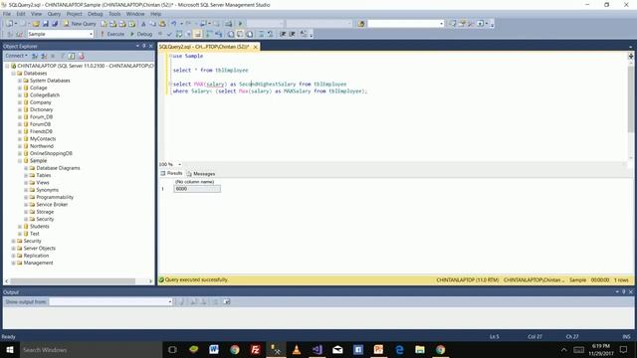This screenshot has width=637, height=358.
Task: Open the Window menu
Action: coord(135,14)
